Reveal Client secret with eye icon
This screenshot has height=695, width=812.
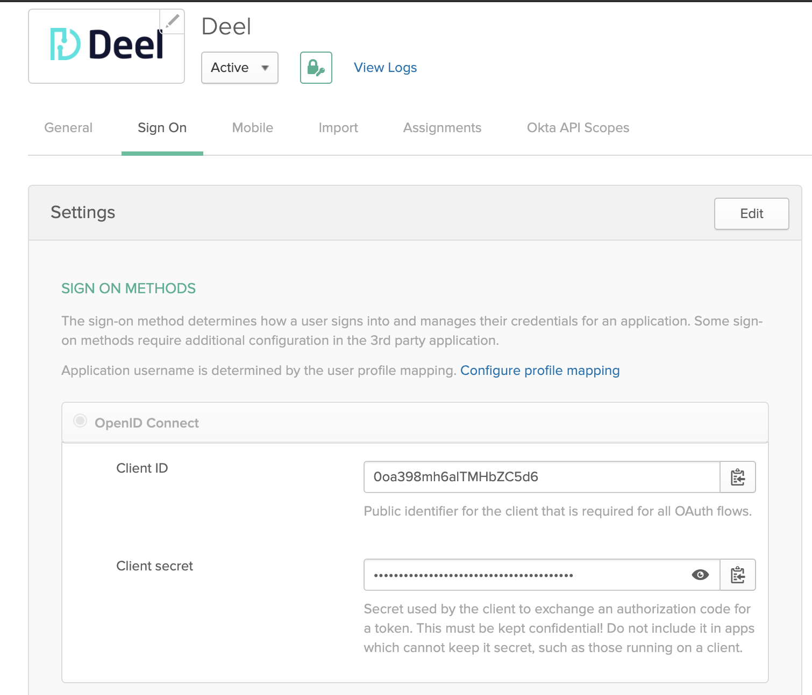pyautogui.click(x=700, y=575)
